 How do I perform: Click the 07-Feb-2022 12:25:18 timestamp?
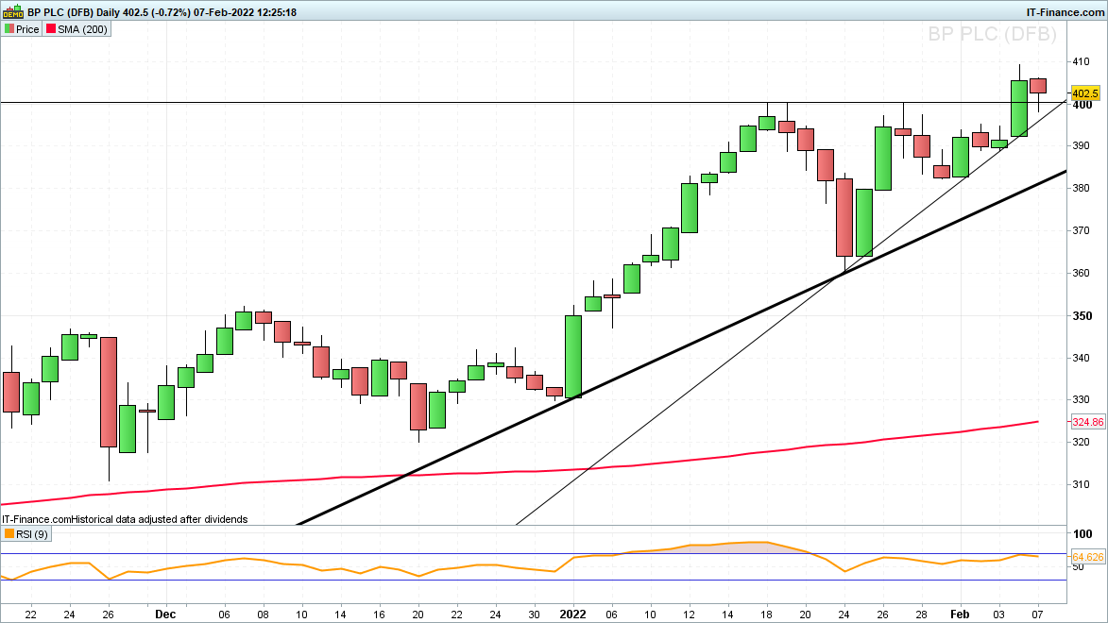point(245,12)
